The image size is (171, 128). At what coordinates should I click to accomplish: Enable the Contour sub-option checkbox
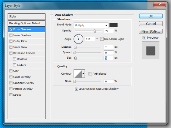[x=14, y=59]
